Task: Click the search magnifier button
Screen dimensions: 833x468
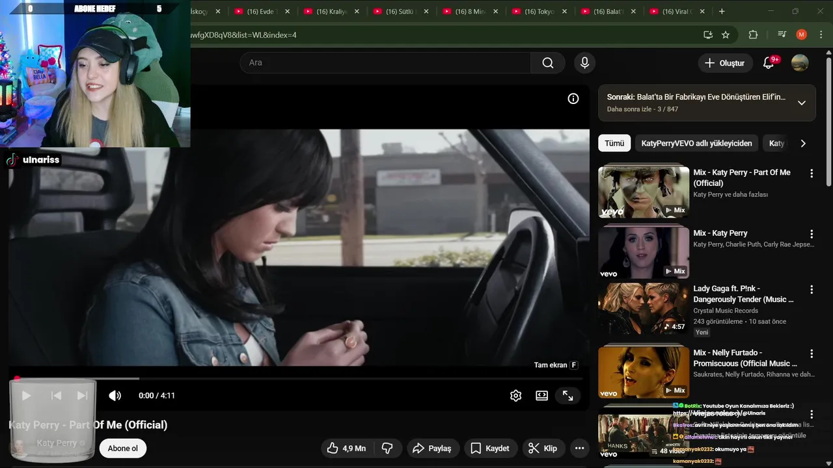Action: [548, 63]
